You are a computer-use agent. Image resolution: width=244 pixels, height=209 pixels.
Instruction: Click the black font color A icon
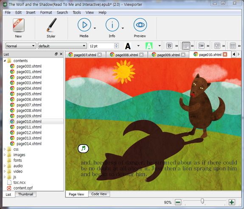128,46
